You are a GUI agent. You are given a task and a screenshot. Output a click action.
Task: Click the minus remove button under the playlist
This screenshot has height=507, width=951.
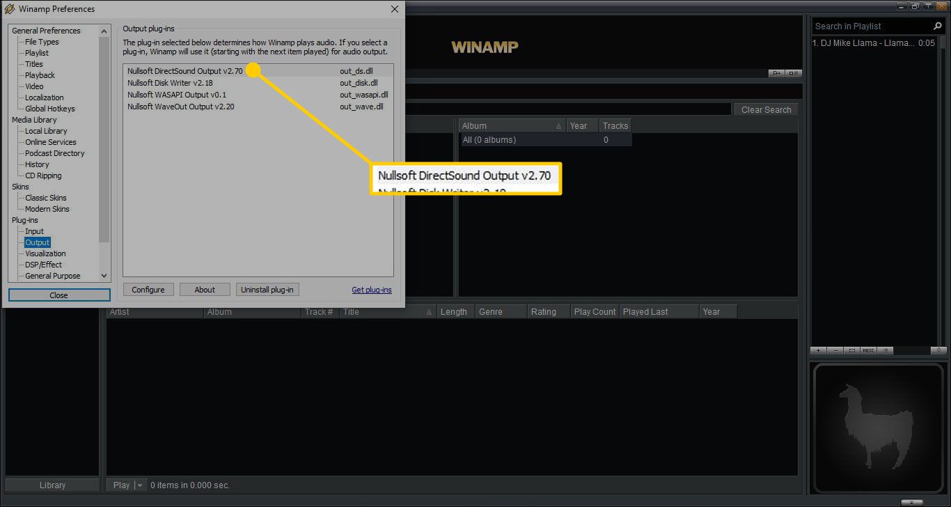836,350
